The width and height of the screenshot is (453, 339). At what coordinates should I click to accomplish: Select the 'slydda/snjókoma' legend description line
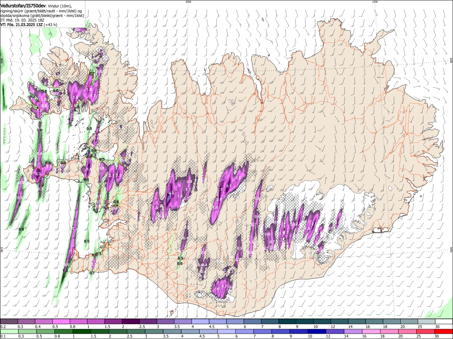click(42, 16)
